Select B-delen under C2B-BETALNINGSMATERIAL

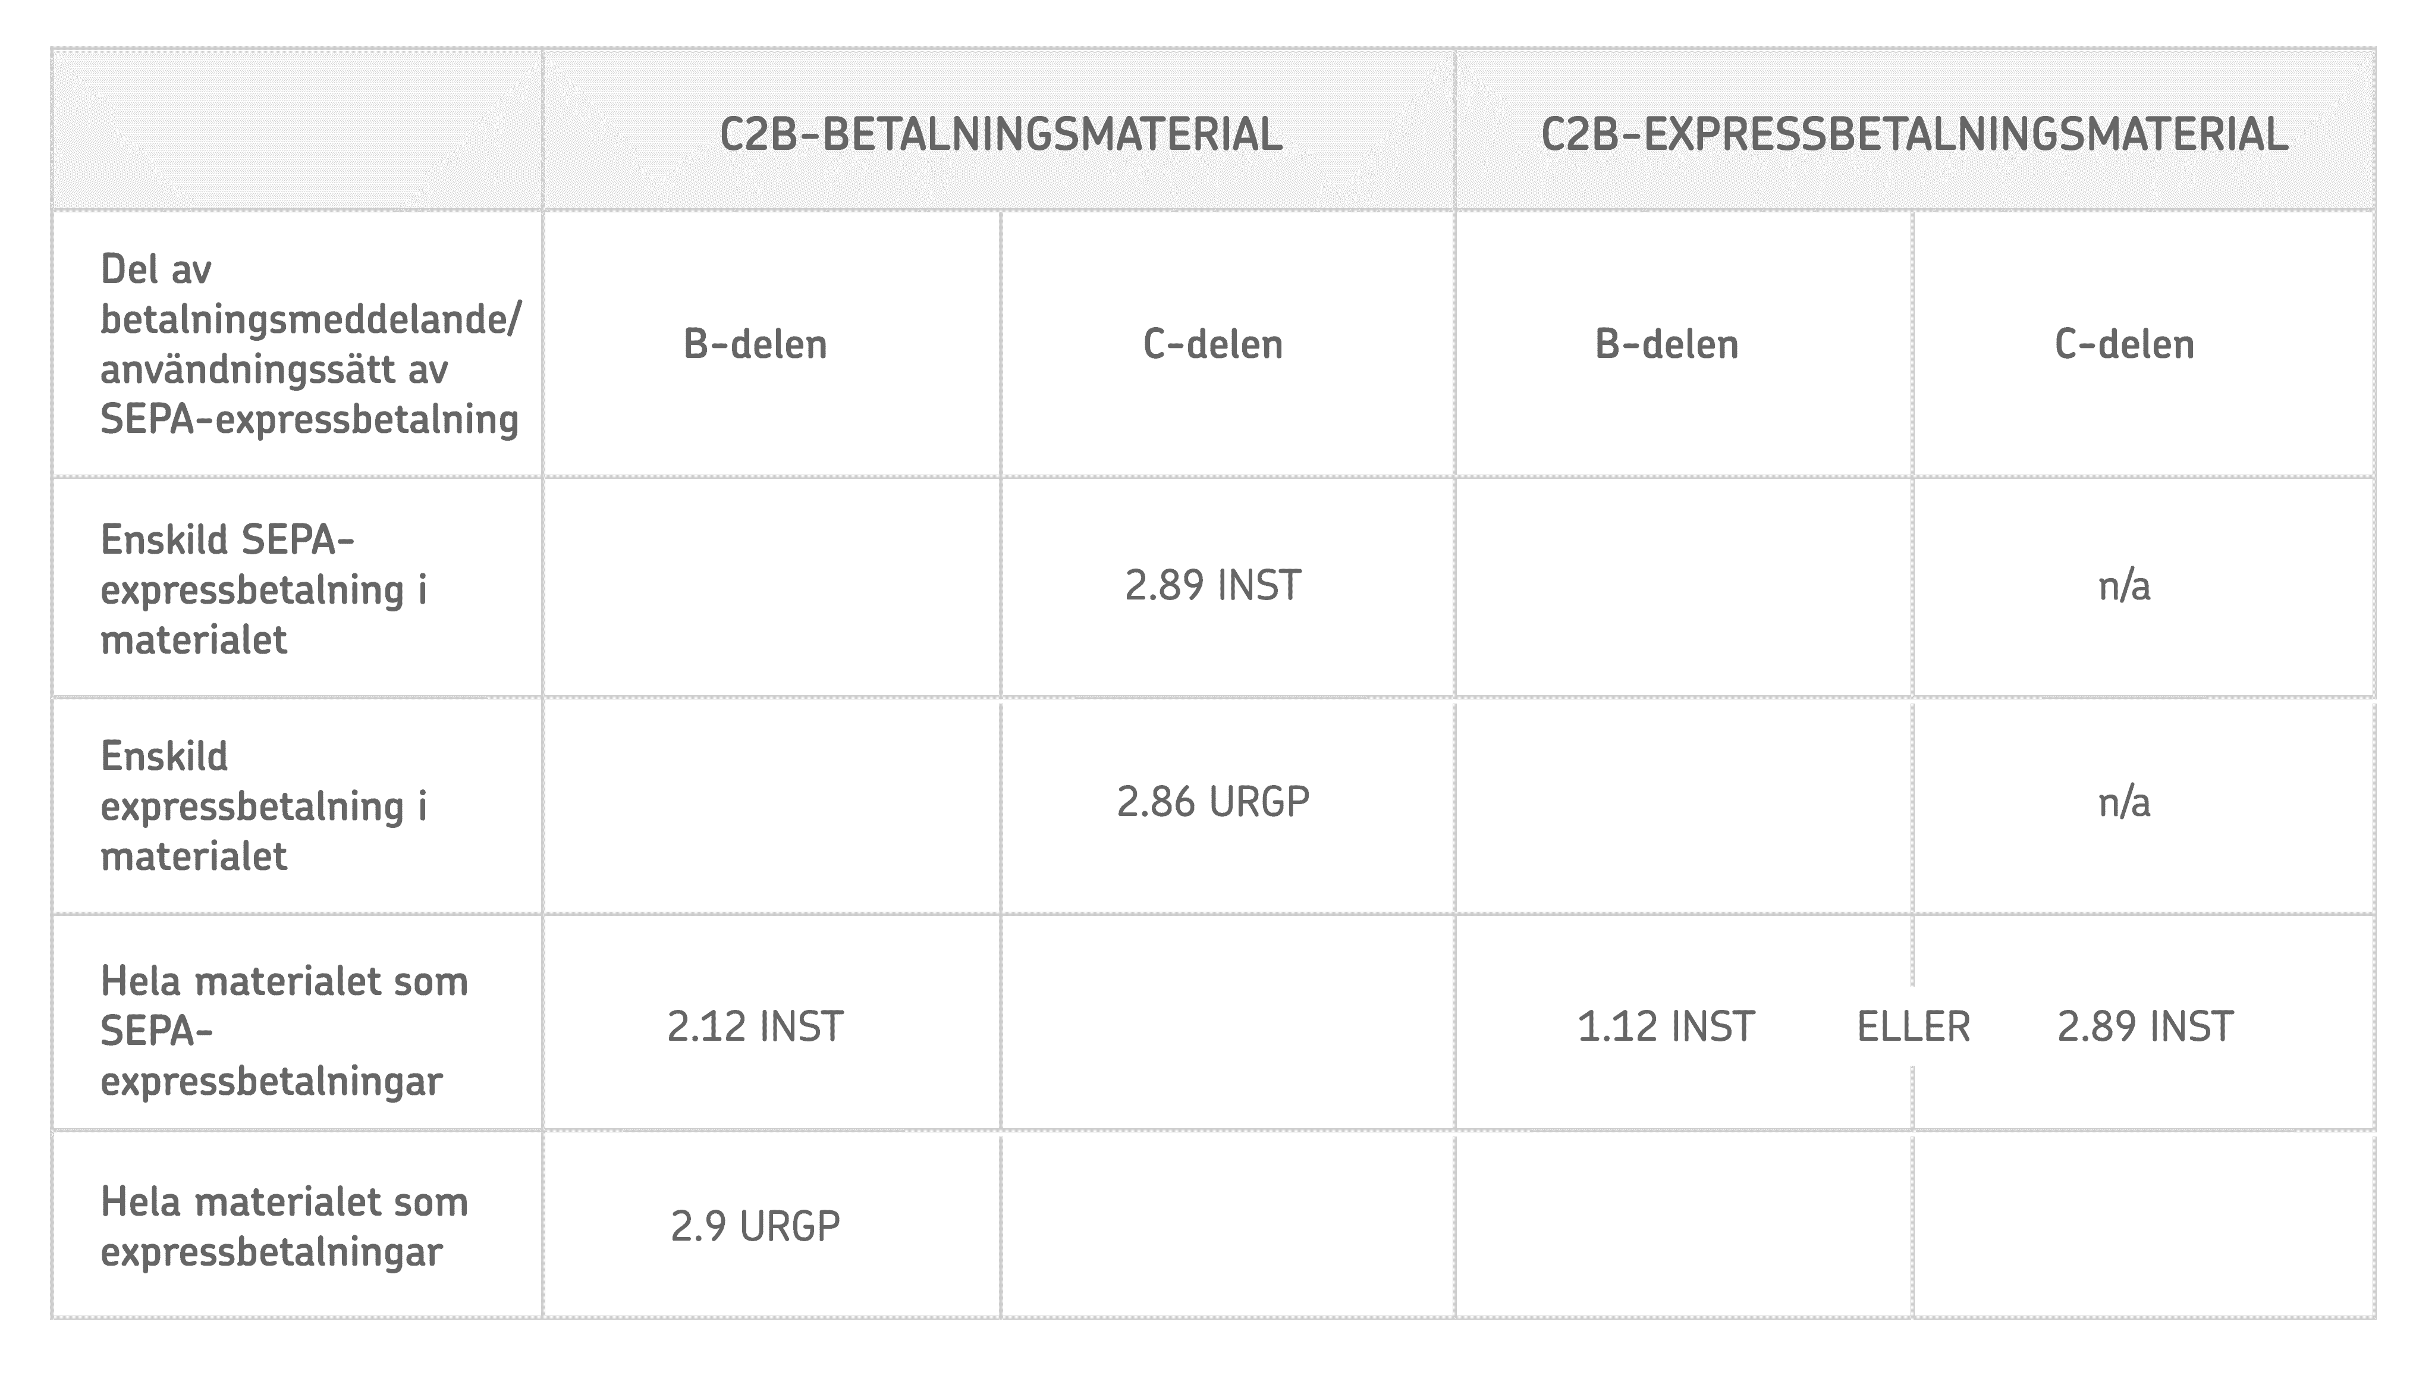[x=755, y=344]
